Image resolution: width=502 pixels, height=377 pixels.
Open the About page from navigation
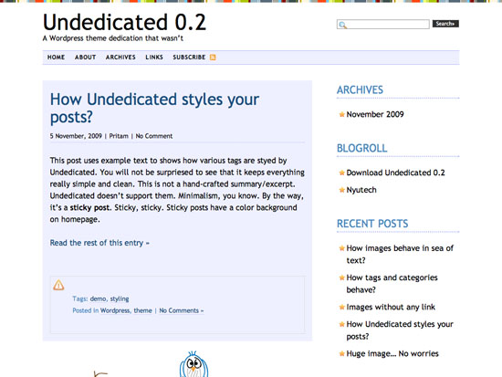click(x=85, y=58)
